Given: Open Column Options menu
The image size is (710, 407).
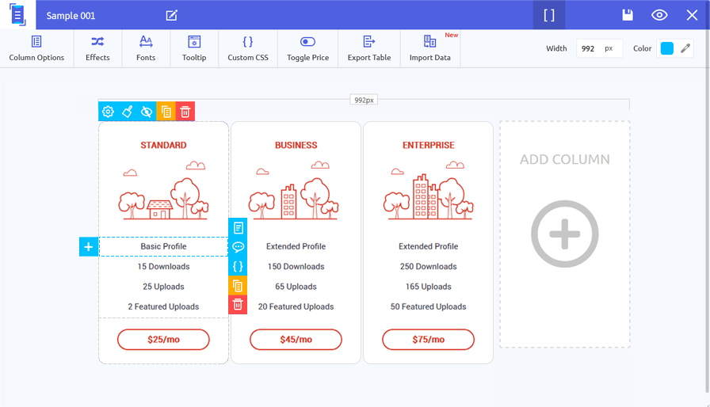Looking at the screenshot, I should coord(36,48).
